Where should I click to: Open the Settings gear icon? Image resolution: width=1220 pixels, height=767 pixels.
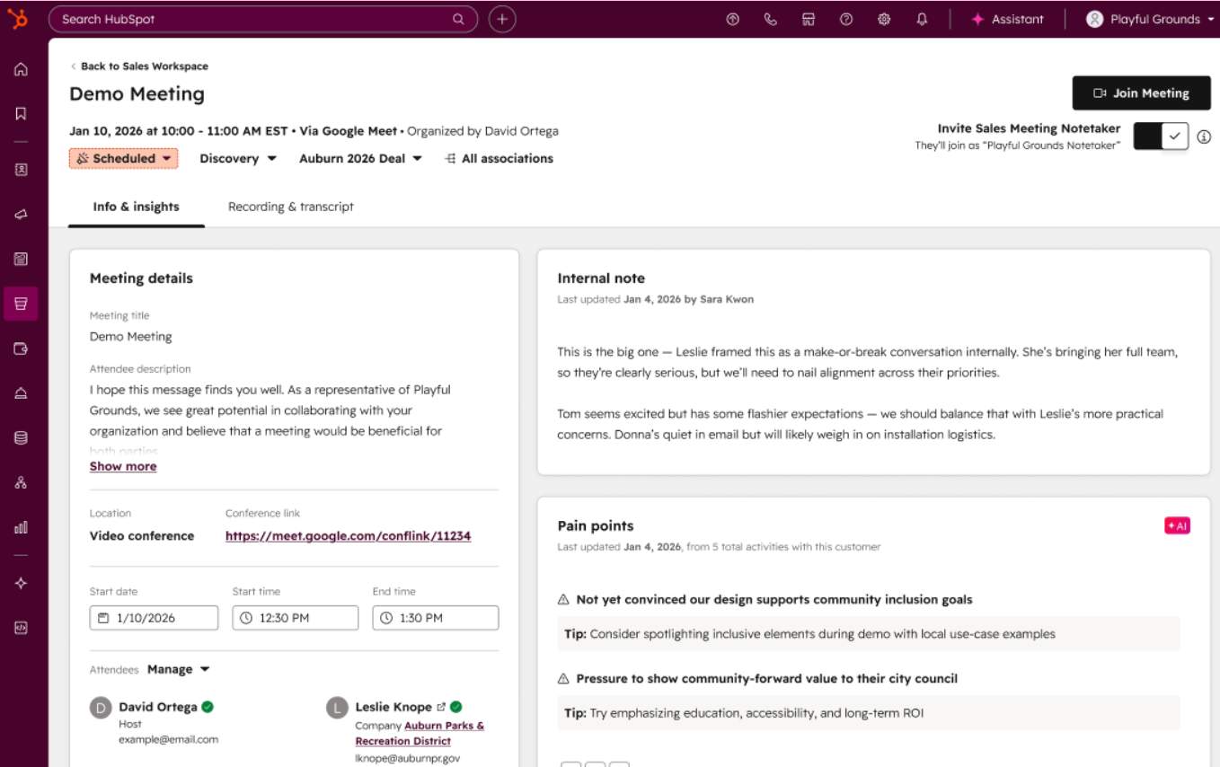point(883,19)
